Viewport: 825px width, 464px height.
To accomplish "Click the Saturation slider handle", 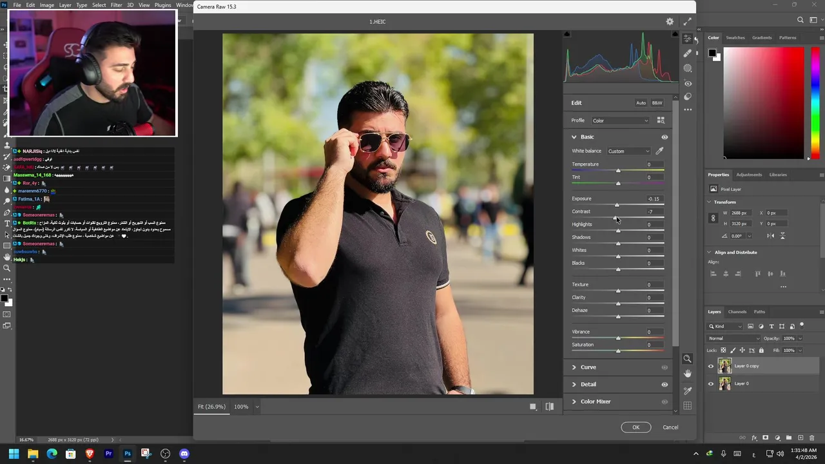I will (x=618, y=351).
